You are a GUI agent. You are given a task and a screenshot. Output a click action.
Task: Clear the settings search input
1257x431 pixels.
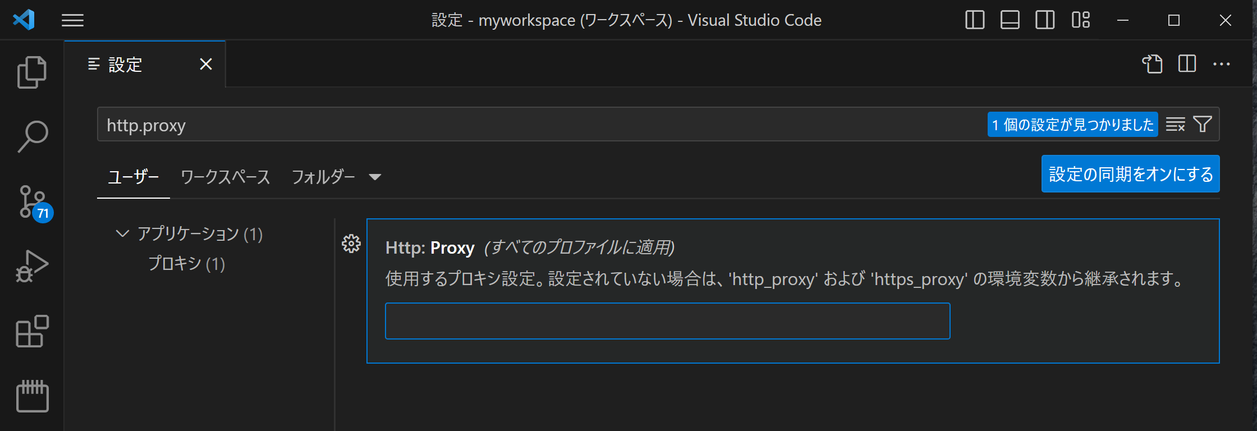pyautogui.click(x=1175, y=125)
